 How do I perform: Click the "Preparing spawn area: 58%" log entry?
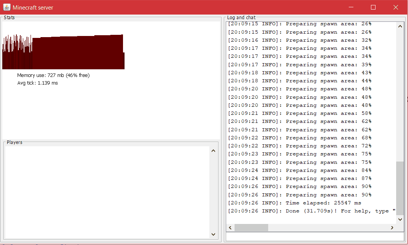[300, 113]
